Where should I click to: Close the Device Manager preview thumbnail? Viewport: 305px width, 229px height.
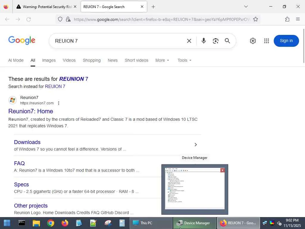(222, 170)
